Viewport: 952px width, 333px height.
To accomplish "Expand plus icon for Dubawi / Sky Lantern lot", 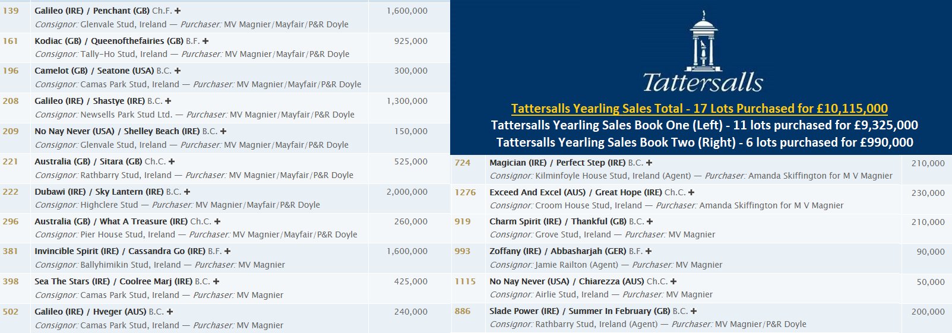I will pyautogui.click(x=187, y=192).
